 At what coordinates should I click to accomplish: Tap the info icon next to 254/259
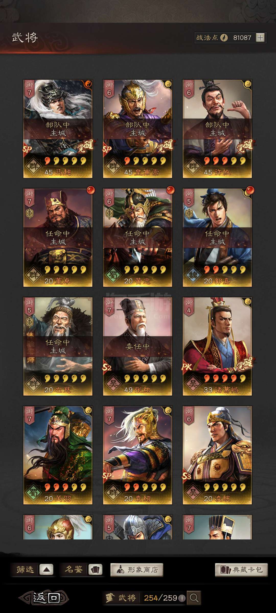(182, 598)
